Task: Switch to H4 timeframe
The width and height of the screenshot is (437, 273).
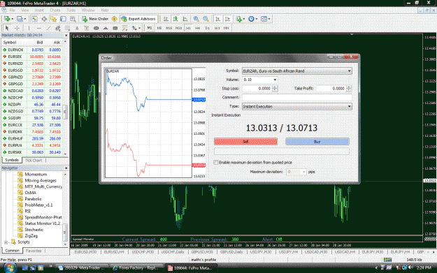Action: (x=198, y=28)
